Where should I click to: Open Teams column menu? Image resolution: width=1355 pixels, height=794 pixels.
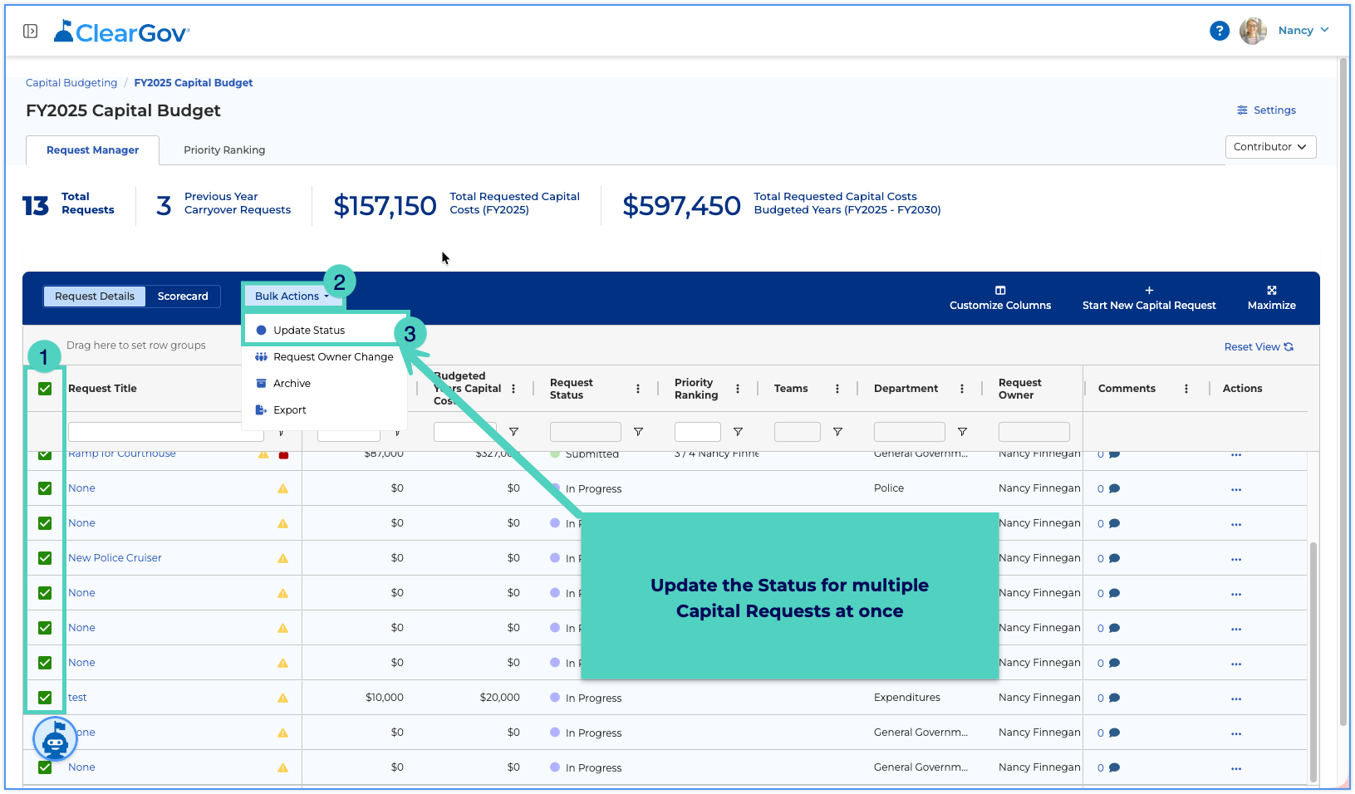pos(837,389)
